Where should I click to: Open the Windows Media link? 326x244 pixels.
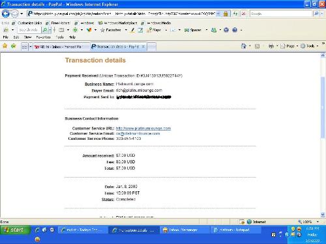point(156,23)
